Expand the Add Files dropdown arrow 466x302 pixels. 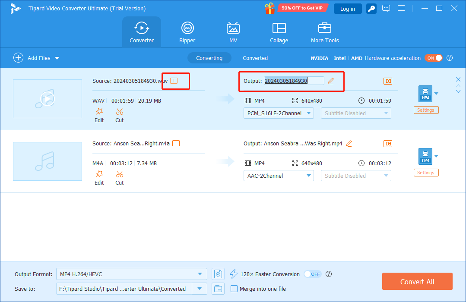click(57, 58)
